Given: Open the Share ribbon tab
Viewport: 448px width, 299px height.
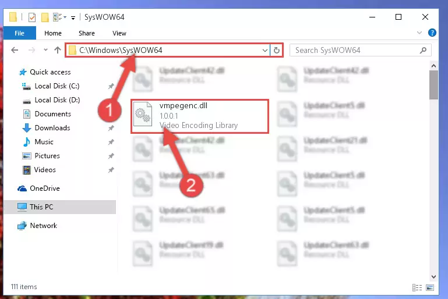Looking at the screenshot, I should 87,33.
